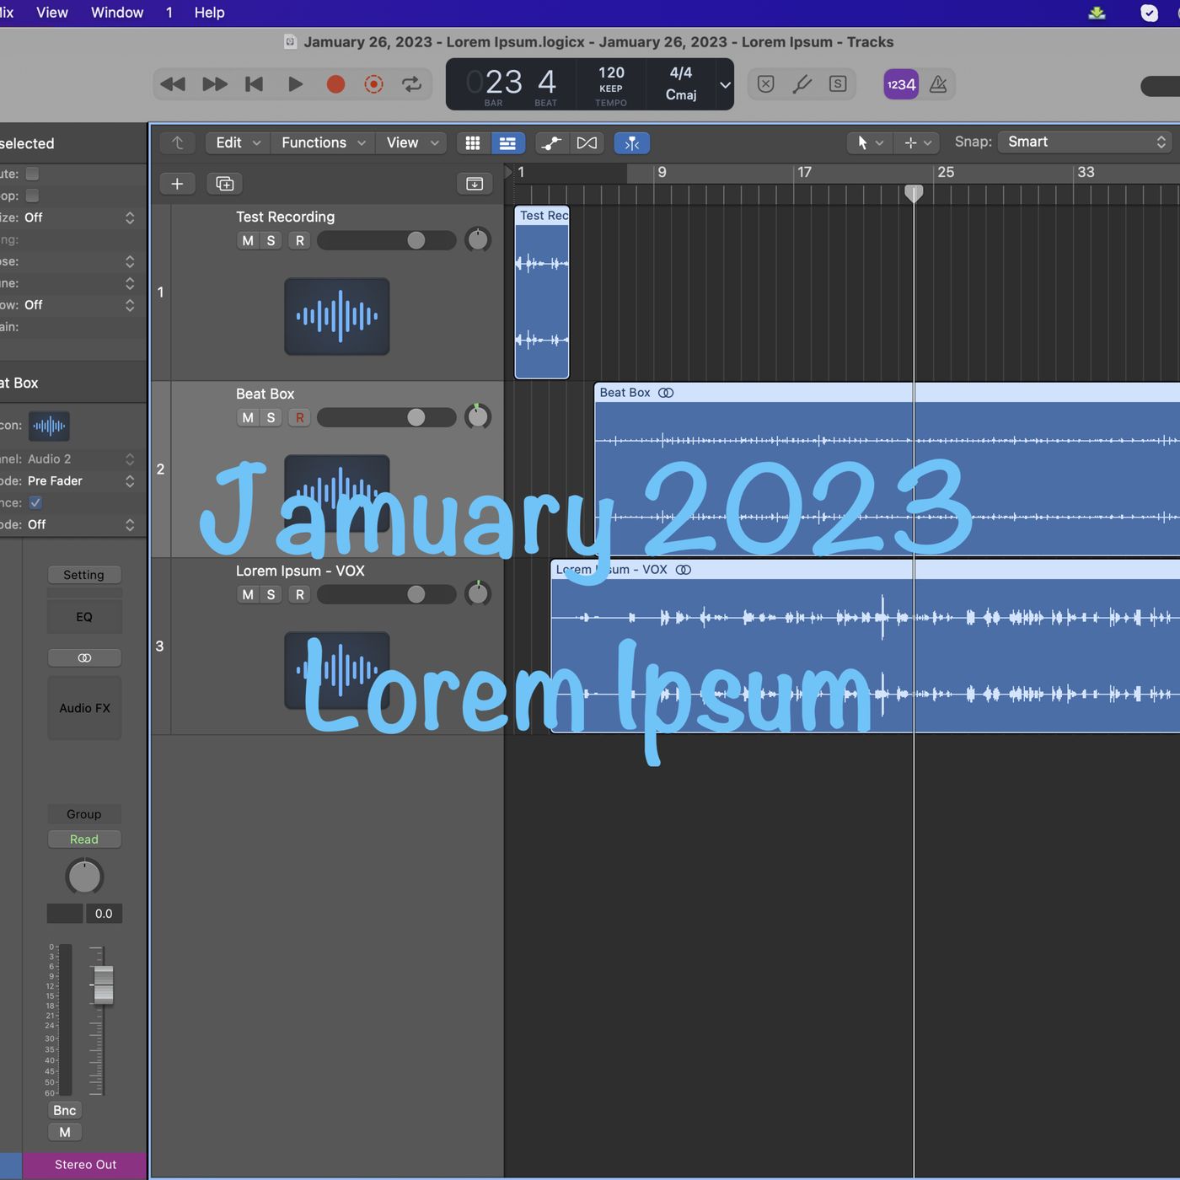
Task: Open the Window menu in the menu bar
Action: coord(115,12)
